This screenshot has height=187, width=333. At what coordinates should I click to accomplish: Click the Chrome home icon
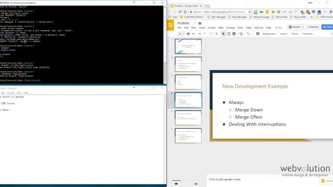185,12
